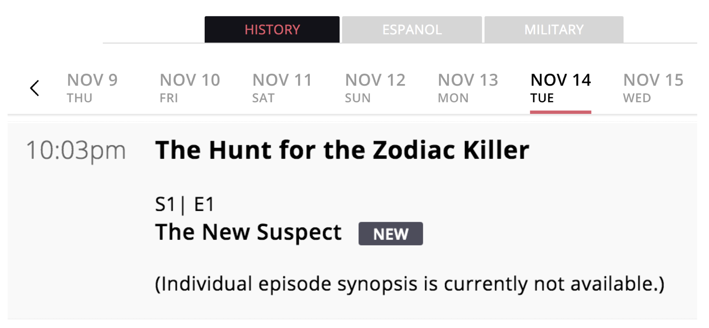Go back to previous dates with left chevron
The width and height of the screenshot is (709, 328).
click(35, 88)
